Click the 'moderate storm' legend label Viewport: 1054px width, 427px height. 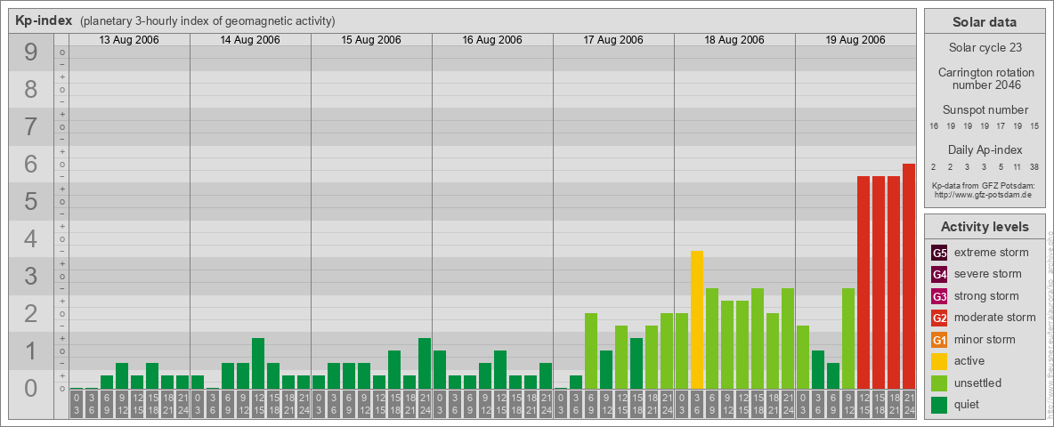[x=995, y=318]
